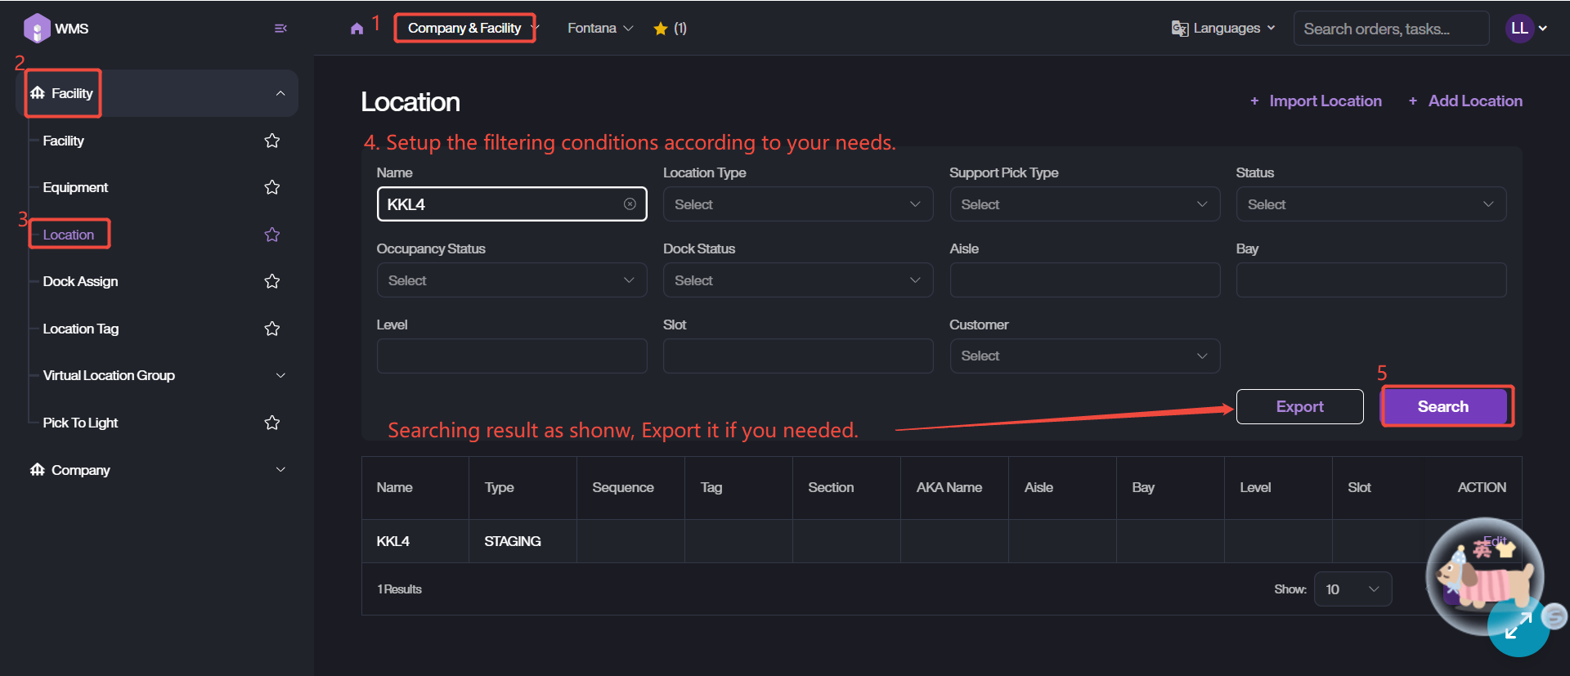Expand the Virtual Location Group submenu

280,375
